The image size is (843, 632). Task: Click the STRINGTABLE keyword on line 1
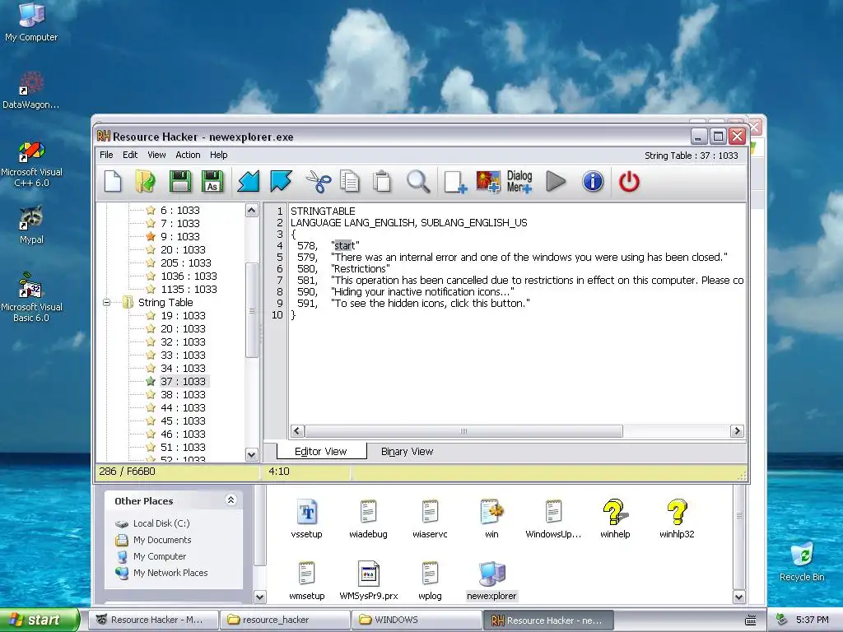click(x=323, y=211)
